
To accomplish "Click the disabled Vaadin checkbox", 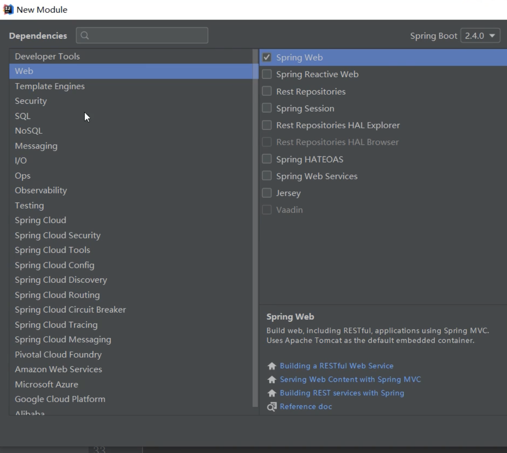I will tap(267, 210).
